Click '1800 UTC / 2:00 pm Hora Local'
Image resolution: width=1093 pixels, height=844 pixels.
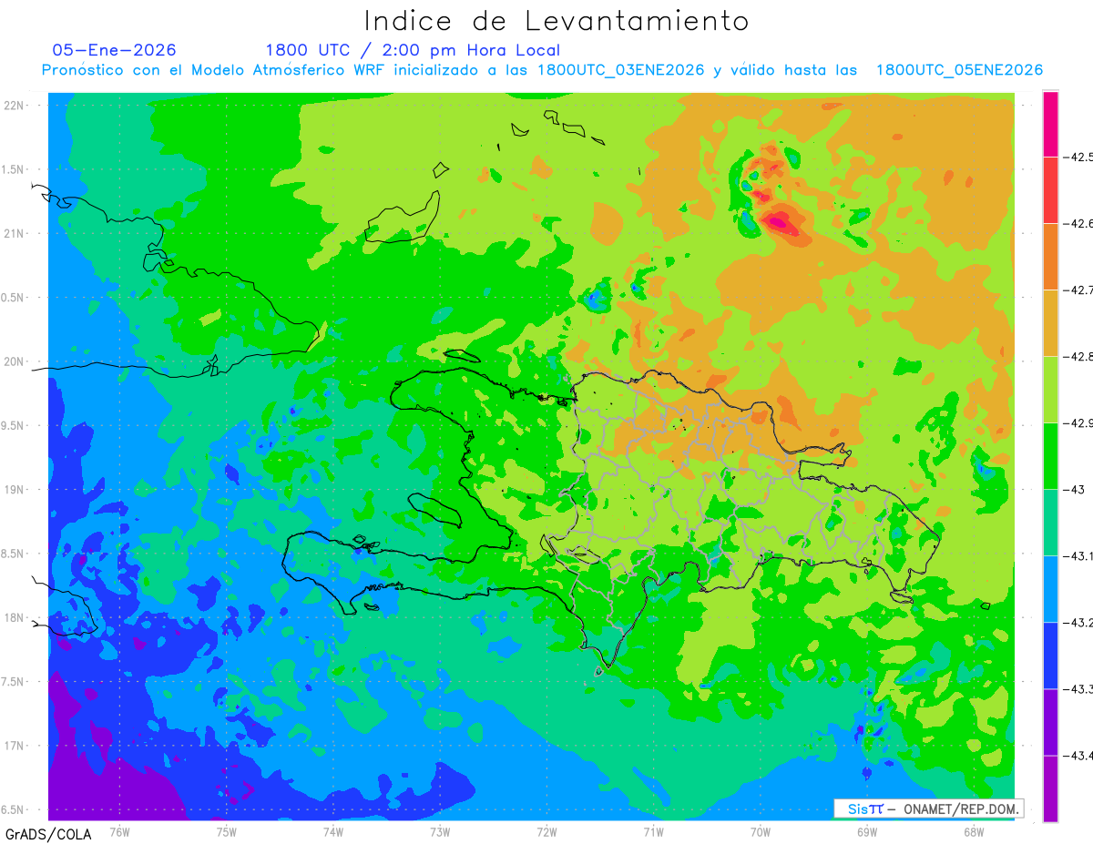(413, 50)
